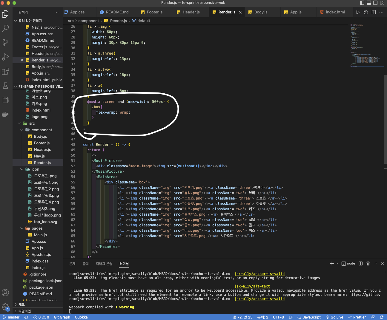The width and height of the screenshot is (387, 320).
Task: Open editor More Actions ellipsis
Action: point(381,12)
